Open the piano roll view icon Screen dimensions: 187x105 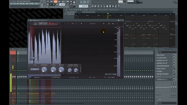96,6
